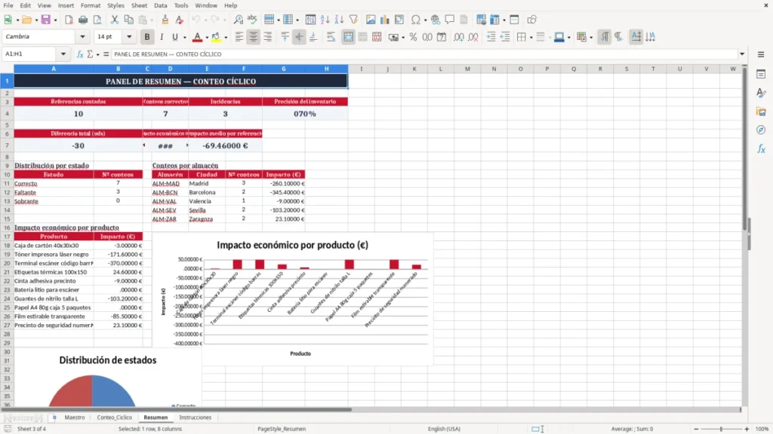Insert a comment with the speech bubble icon

click(450, 20)
